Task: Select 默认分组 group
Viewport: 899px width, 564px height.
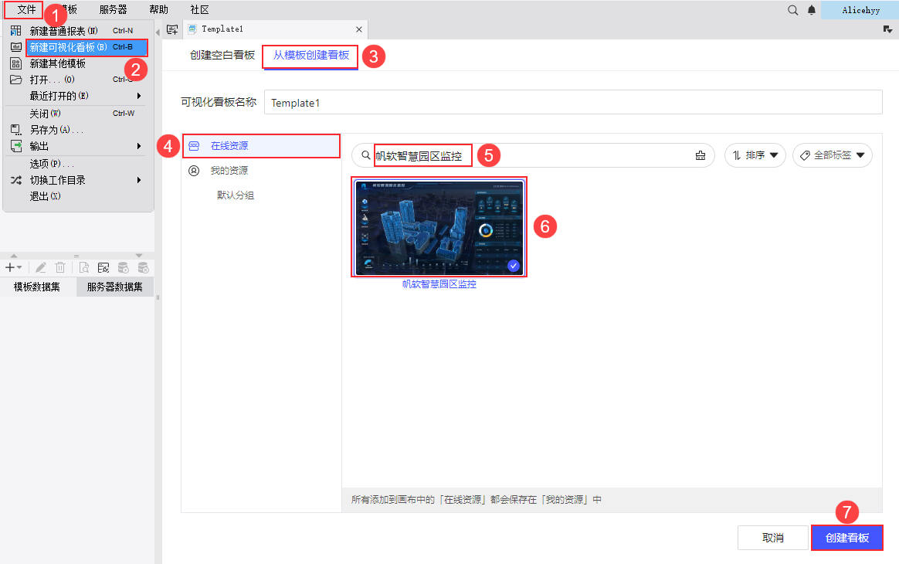Action: click(235, 195)
